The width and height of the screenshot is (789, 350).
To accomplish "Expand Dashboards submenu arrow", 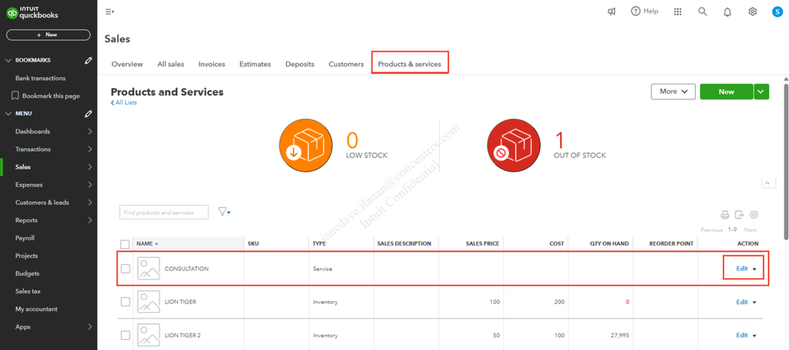I will [89, 132].
